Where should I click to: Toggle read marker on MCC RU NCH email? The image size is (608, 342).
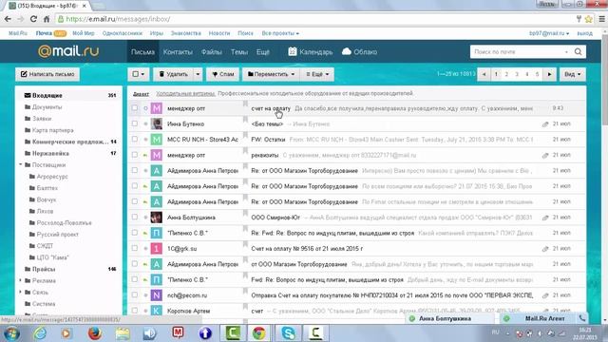coord(145,140)
